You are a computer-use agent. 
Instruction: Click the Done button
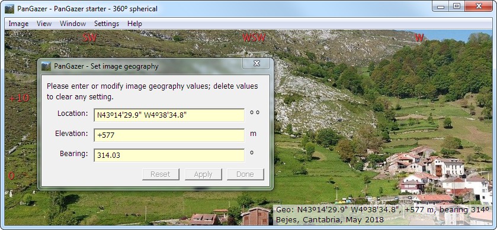pyautogui.click(x=245, y=174)
